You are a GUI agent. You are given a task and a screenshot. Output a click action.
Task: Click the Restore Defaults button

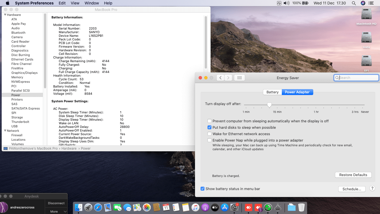click(x=353, y=175)
